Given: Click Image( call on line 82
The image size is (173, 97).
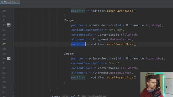Looking at the screenshot, I should point(69,20).
